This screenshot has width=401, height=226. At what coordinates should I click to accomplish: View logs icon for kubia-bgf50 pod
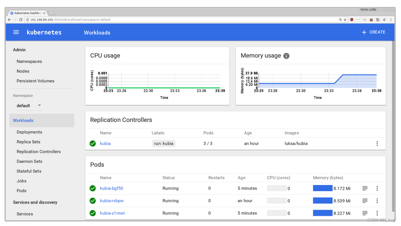[x=365, y=188]
